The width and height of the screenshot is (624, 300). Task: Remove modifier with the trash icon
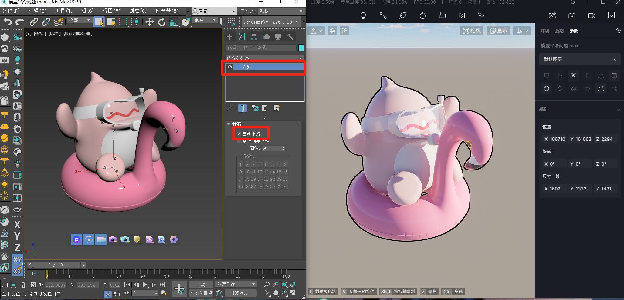click(x=264, y=108)
